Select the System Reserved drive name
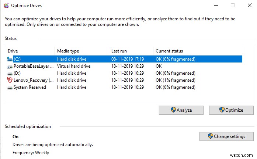Screen dimensions: 257x159 coord(29,87)
